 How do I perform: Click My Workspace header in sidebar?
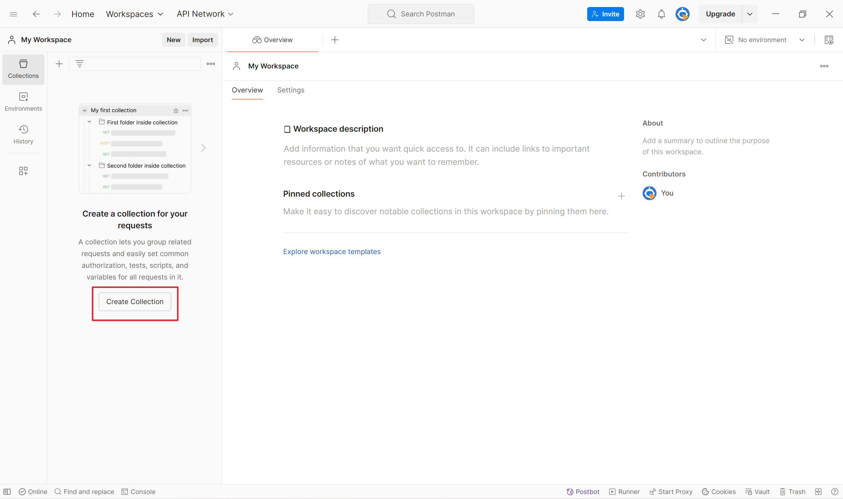click(x=40, y=40)
